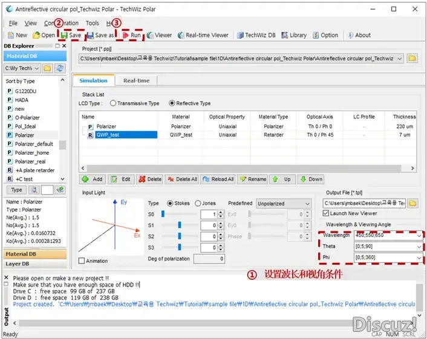Close the Output panel
The width and height of the screenshot is (427, 339).
click(6, 277)
